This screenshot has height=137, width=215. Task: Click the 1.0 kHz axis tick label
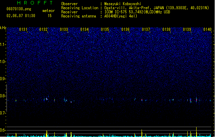click(x=3, y=62)
